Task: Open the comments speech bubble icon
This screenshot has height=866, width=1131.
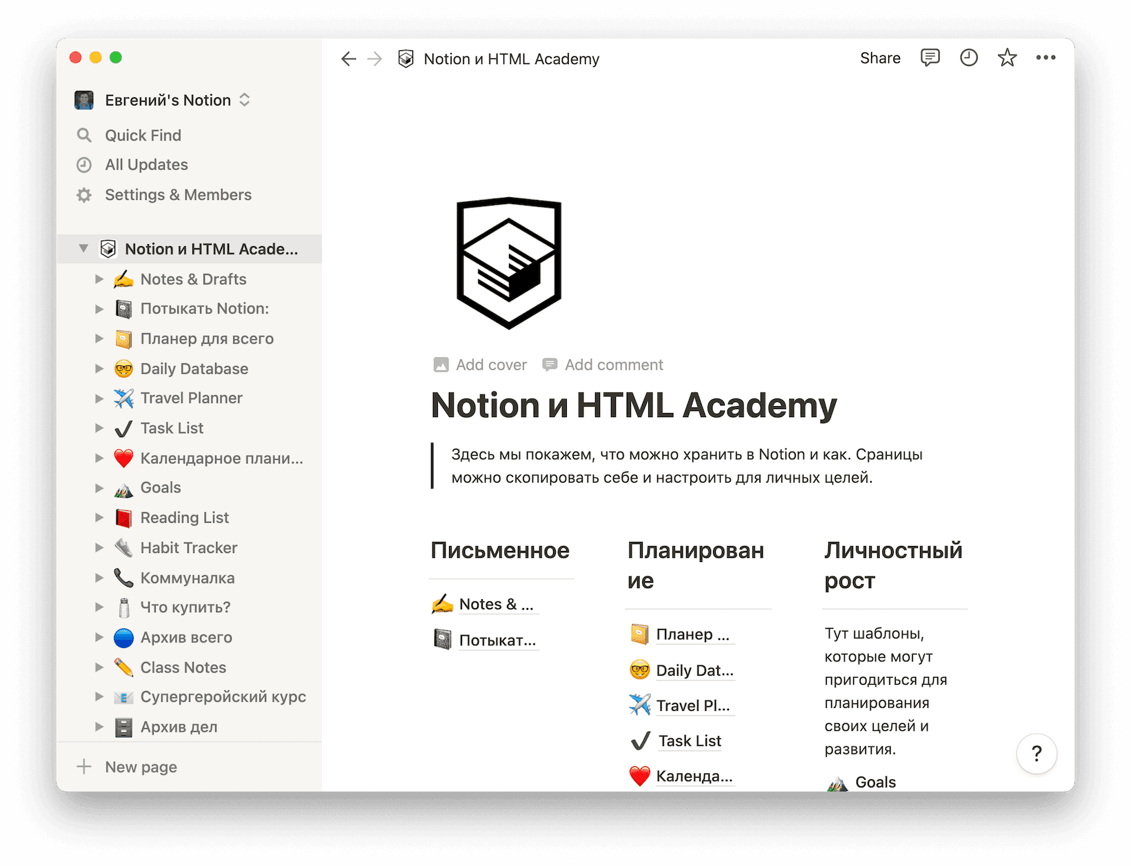Action: pos(930,58)
